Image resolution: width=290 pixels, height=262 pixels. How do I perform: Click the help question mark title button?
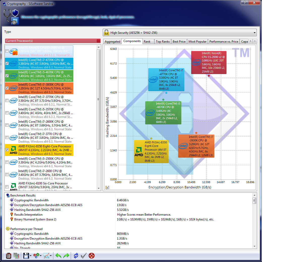coord(245,3)
